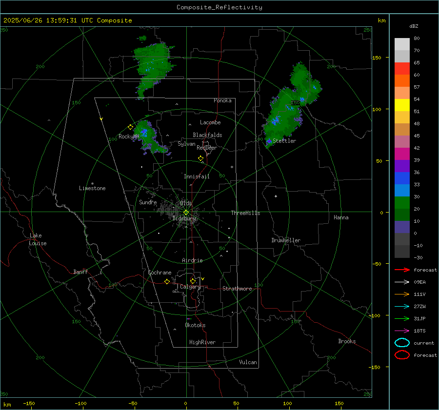Click the Airdrie label
Screen dimensions: 439x410
point(192,260)
